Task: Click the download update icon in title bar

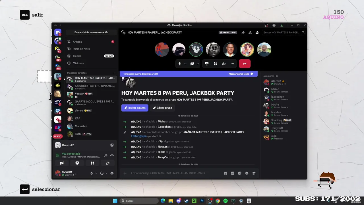Action: 282,25
